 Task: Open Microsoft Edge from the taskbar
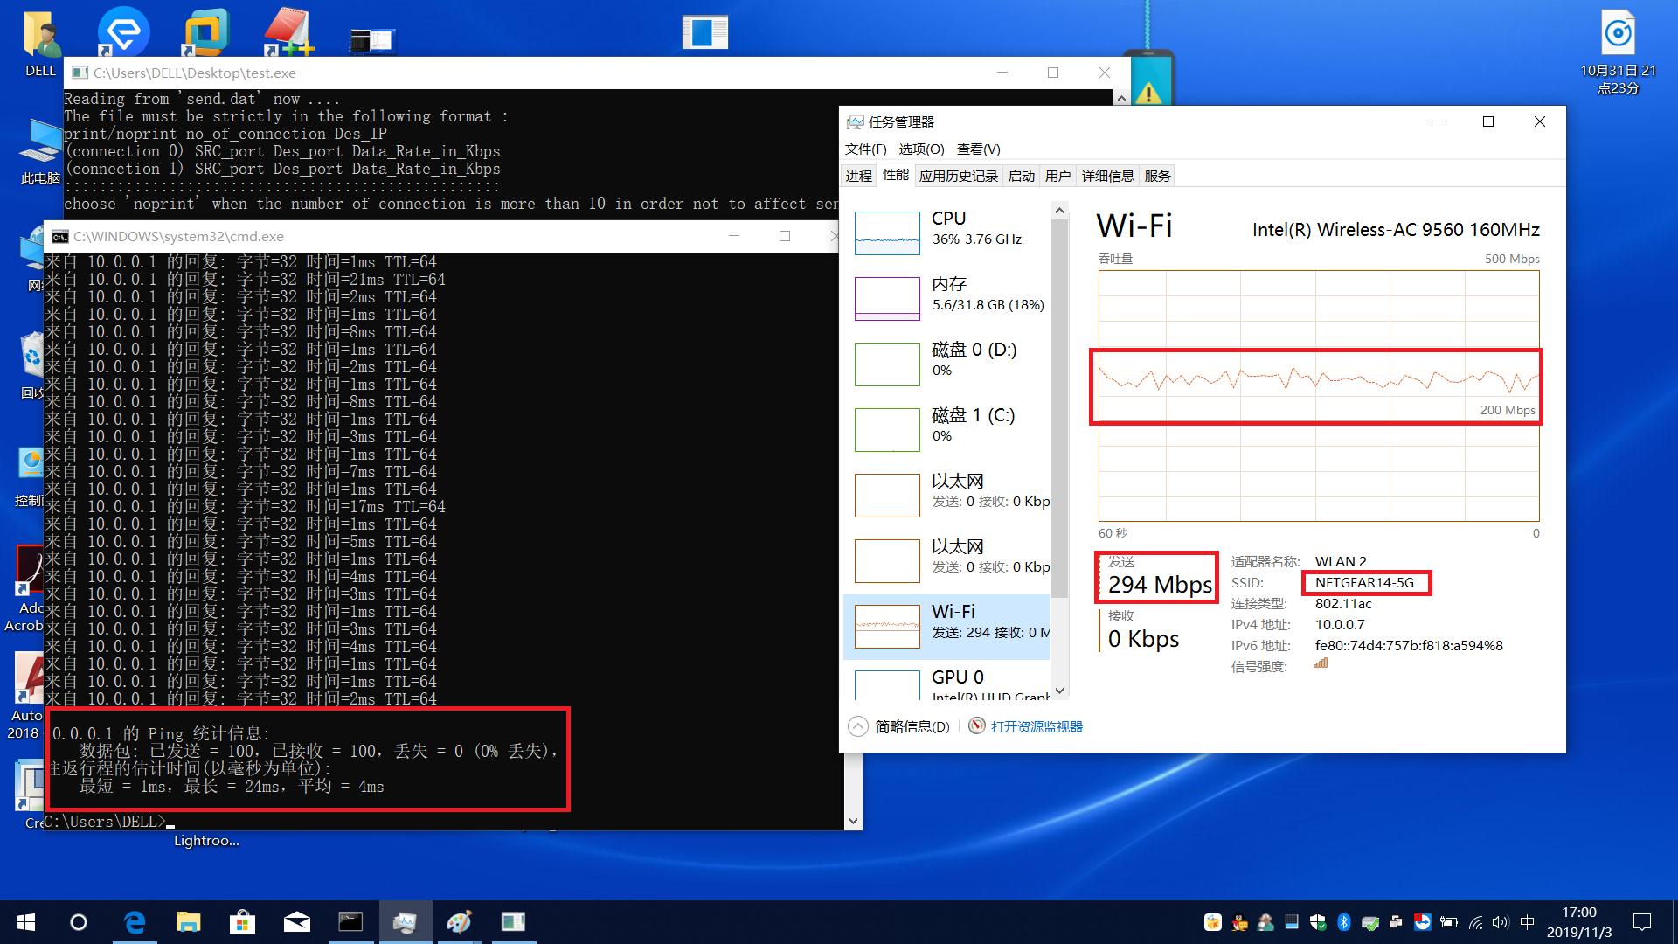pos(135,922)
